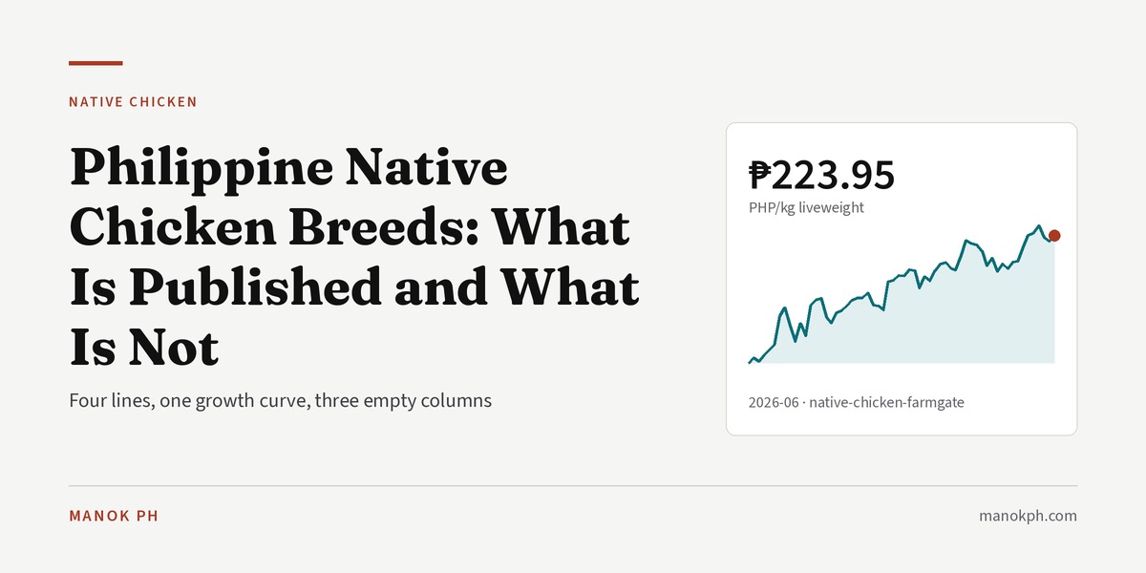Click the ₱223.95 price value

[821, 175]
